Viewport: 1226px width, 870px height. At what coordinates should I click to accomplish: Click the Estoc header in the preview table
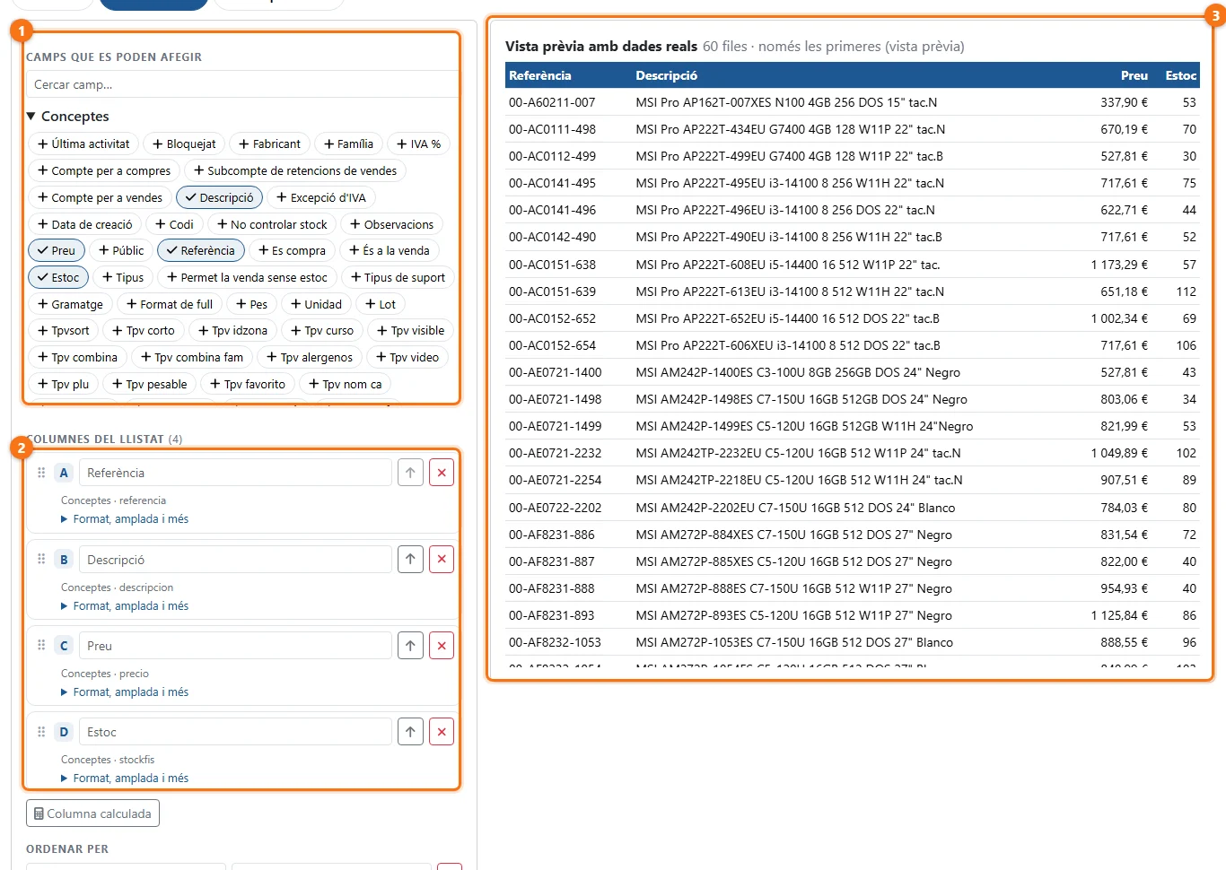tap(1180, 75)
